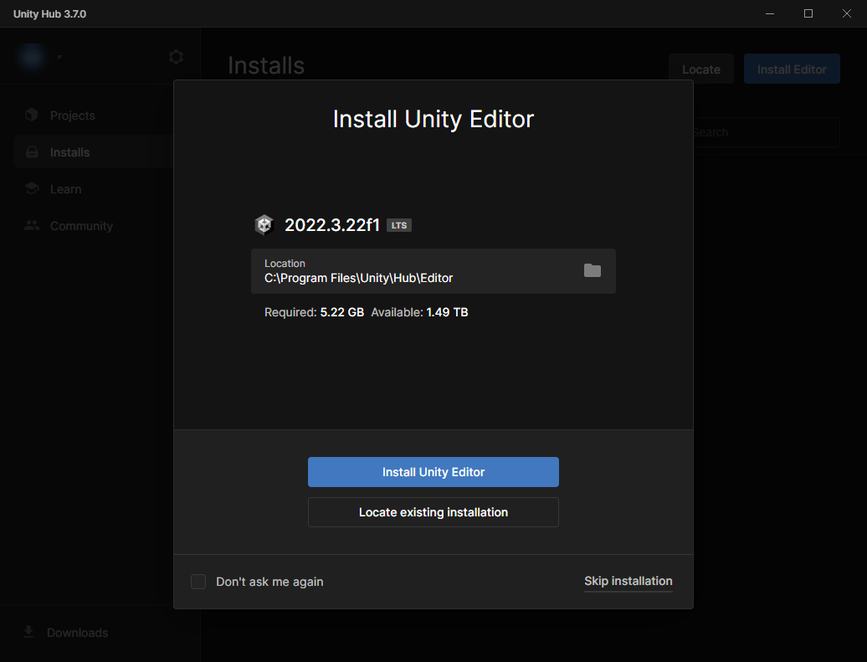
Task: Click Locate existing installation button
Action: pyautogui.click(x=433, y=512)
